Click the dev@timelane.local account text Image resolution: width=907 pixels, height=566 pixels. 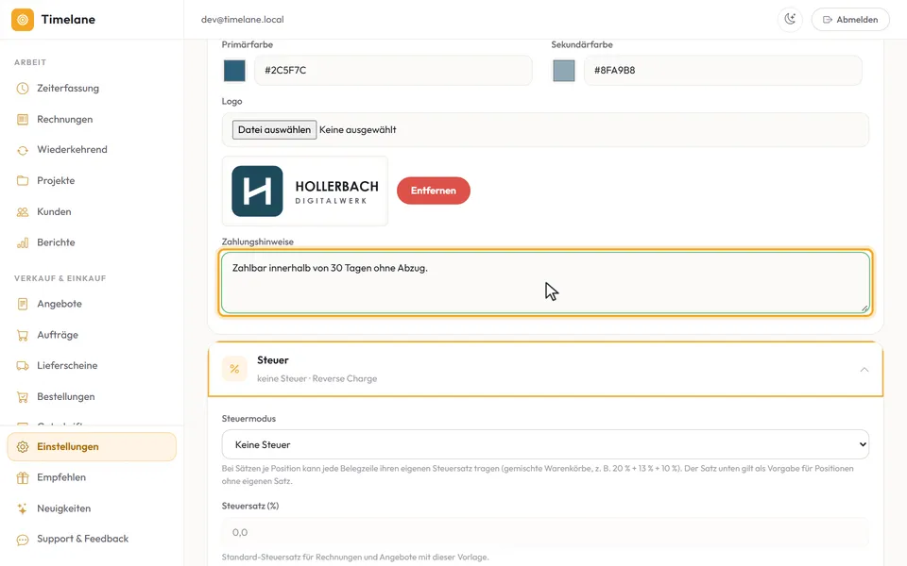[243, 20]
